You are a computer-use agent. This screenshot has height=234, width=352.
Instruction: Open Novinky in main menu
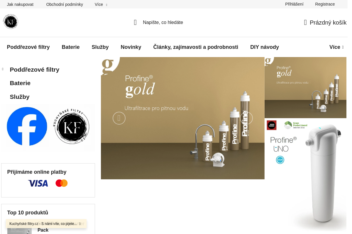(x=131, y=47)
